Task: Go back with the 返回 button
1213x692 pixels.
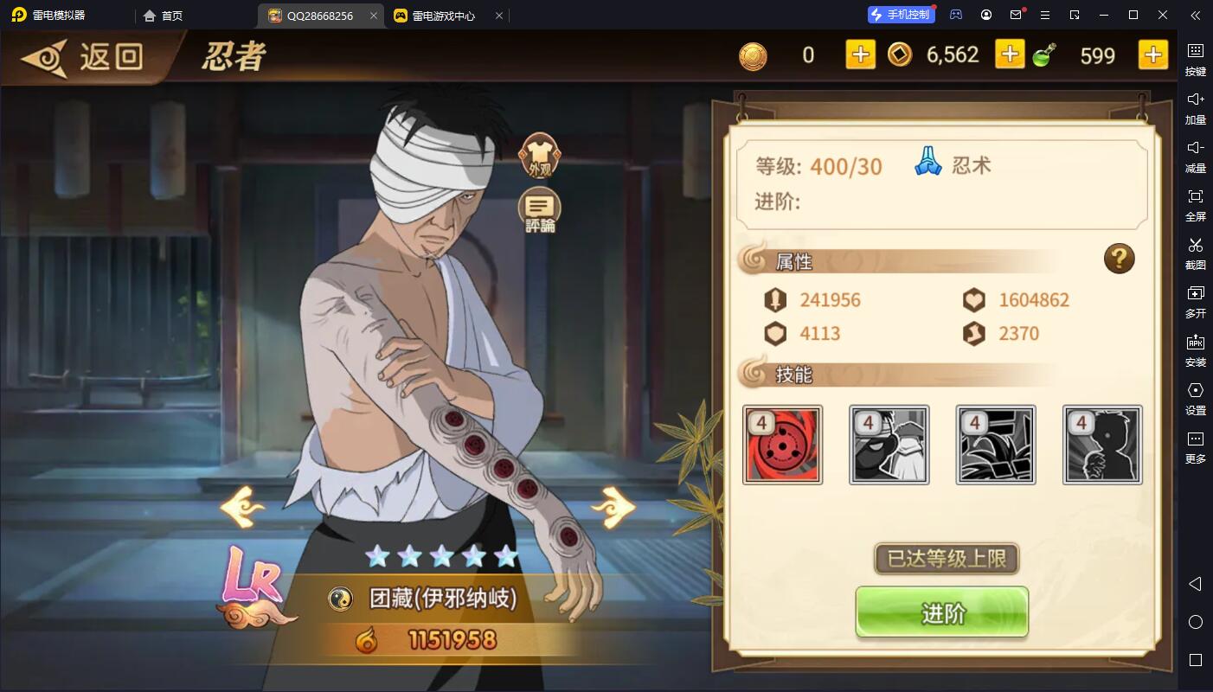Action: [83, 57]
